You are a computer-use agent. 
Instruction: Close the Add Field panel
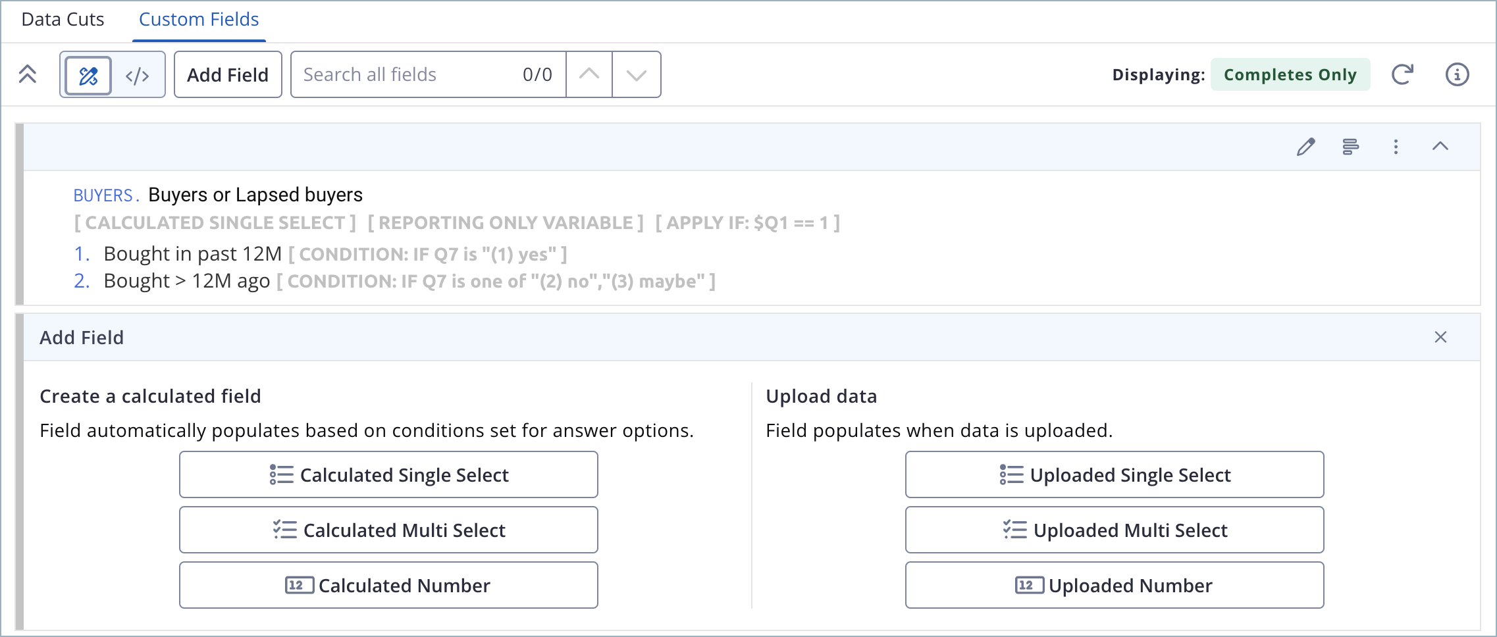pos(1440,337)
